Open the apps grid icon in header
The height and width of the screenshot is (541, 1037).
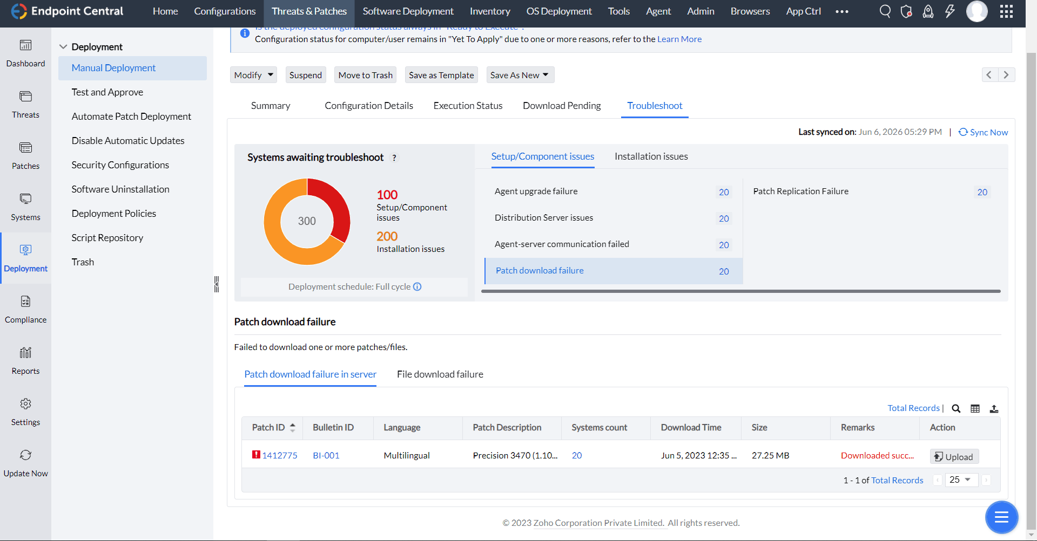1006,11
